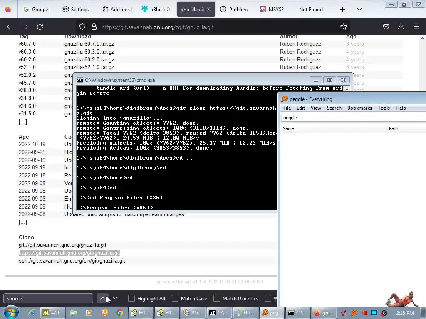Download gnuzilla-60.3.0.tar.gz
Viewport: 426px width, 319px height.
89,52
